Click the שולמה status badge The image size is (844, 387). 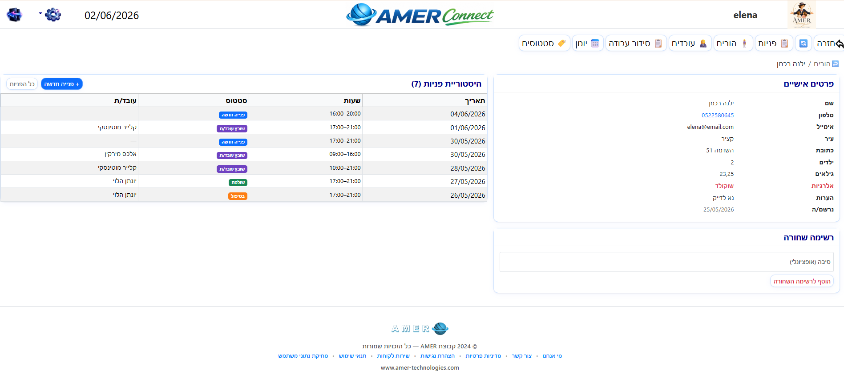pos(238,183)
